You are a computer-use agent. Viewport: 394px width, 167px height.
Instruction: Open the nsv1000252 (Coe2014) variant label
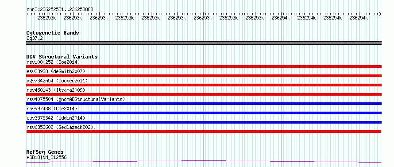click(53, 62)
